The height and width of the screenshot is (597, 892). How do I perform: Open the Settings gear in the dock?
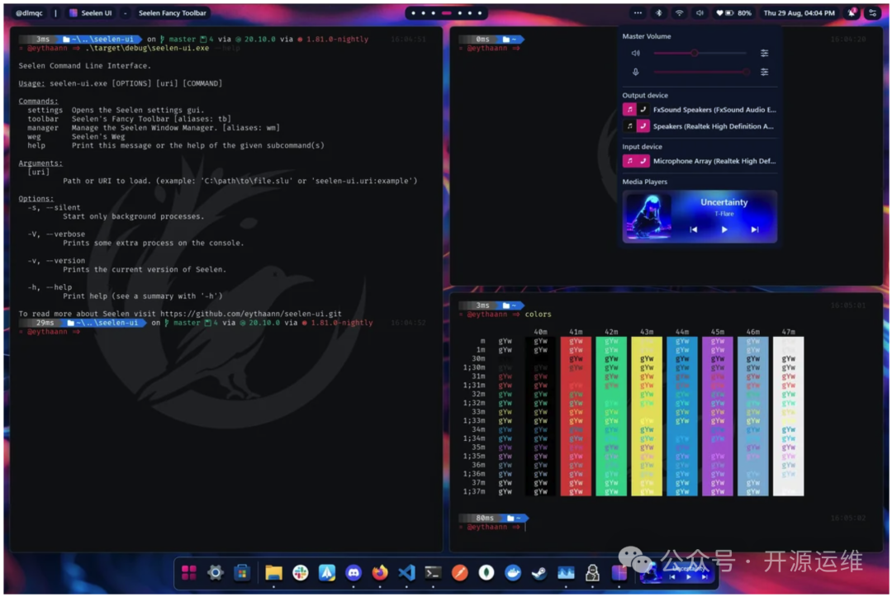[216, 572]
